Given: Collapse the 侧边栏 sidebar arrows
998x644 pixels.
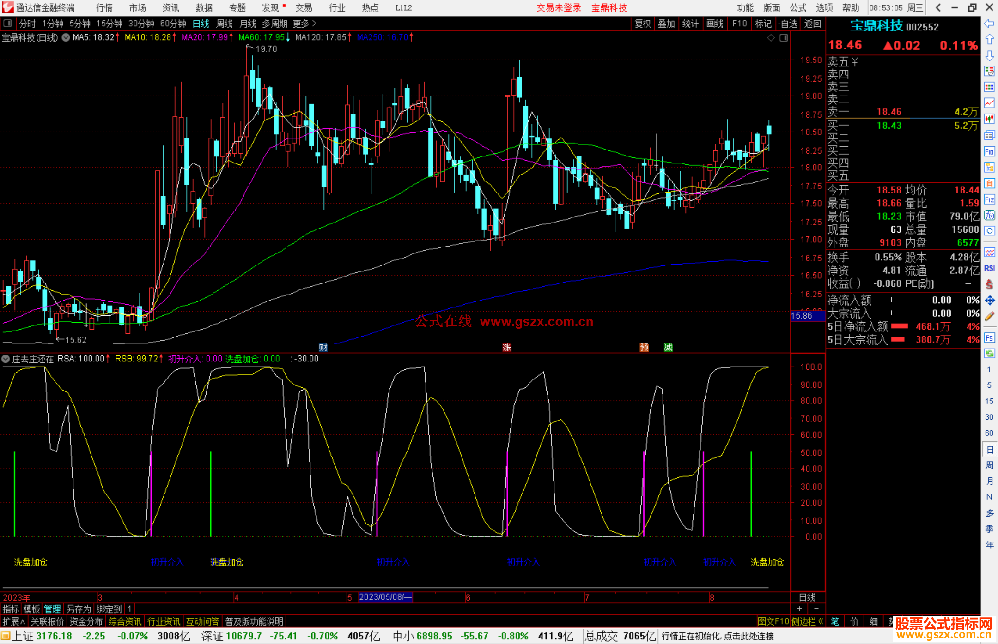Looking at the screenshot, I should point(821,621).
